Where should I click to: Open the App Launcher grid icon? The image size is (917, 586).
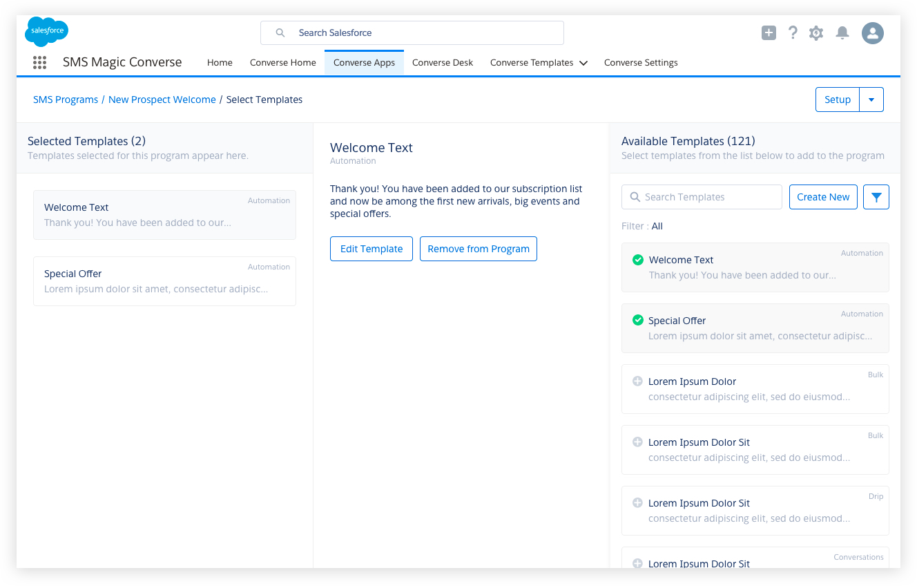(x=40, y=62)
